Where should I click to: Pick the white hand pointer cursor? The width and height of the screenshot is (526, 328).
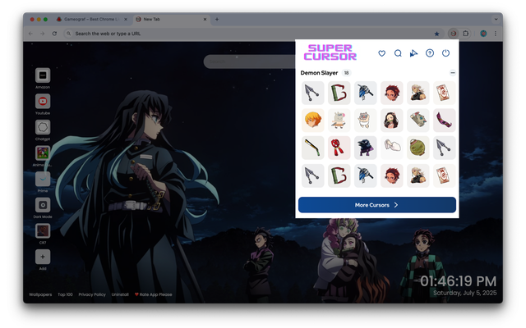point(391,148)
